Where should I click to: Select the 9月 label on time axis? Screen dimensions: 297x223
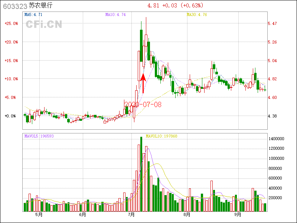(238, 215)
